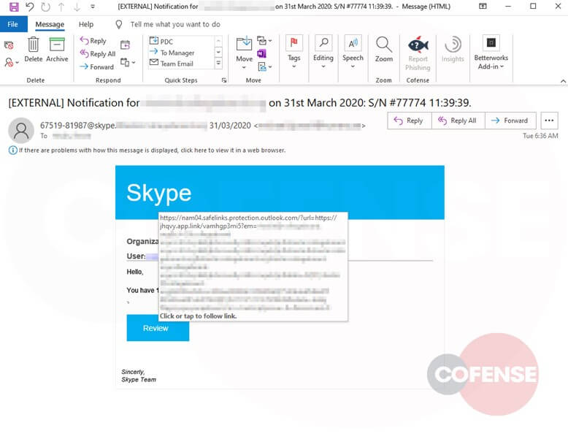The height and width of the screenshot is (439, 568).
Task: Click Forward in message header
Action: [510, 121]
